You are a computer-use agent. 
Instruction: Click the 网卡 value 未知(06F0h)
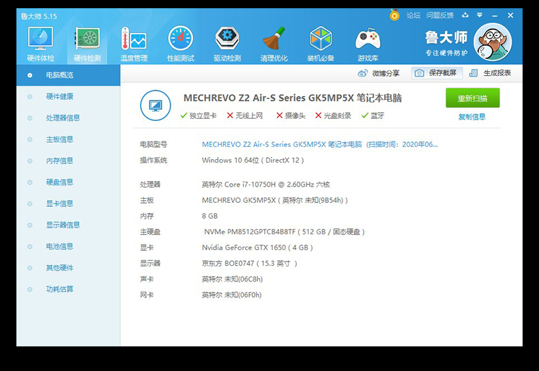pyautogui.click(x=232, y=295)
